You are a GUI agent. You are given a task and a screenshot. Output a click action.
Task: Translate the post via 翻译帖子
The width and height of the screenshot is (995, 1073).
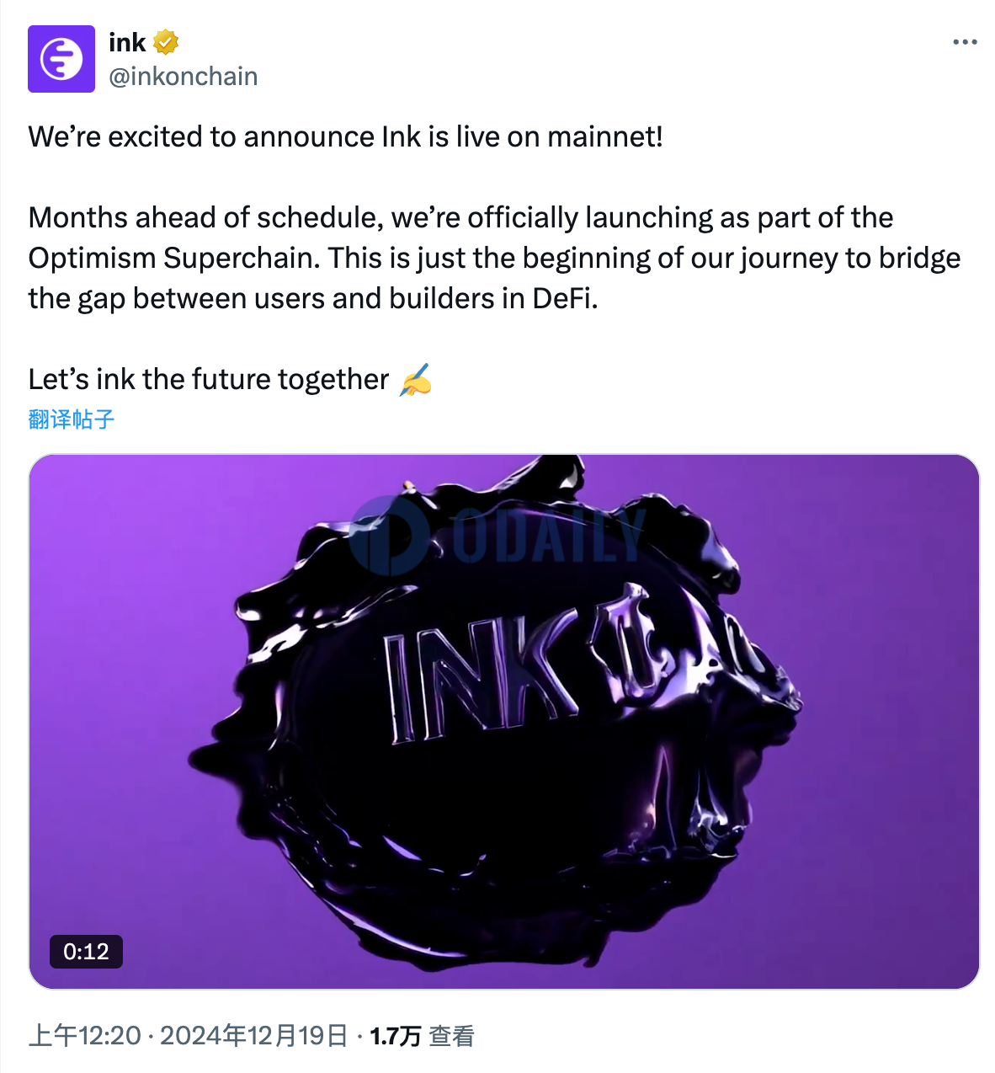pos(72,419)
